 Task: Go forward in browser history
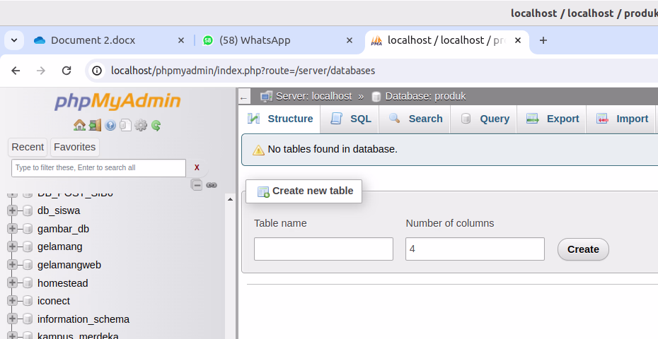coord(41,71)
